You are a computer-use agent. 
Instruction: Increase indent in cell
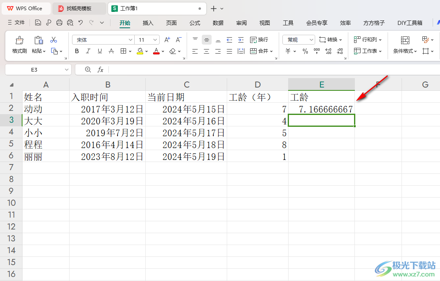tap(241, 40)
